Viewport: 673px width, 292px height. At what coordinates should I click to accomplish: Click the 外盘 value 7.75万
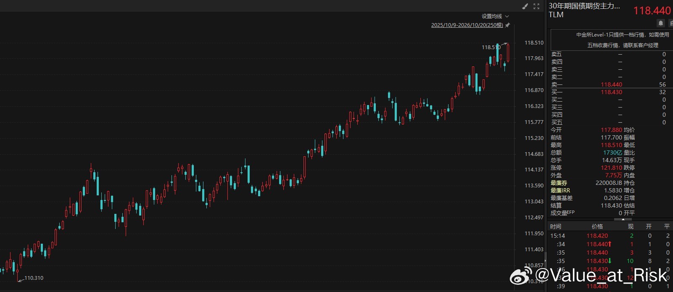click(614, 175)
